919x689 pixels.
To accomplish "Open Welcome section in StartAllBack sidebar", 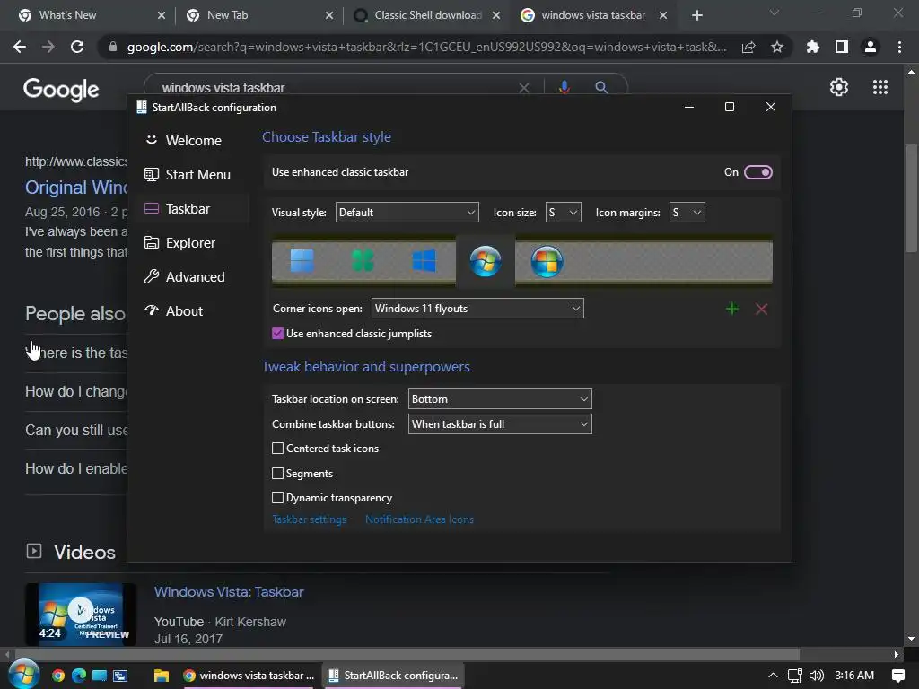I will [x=194, y=141].
